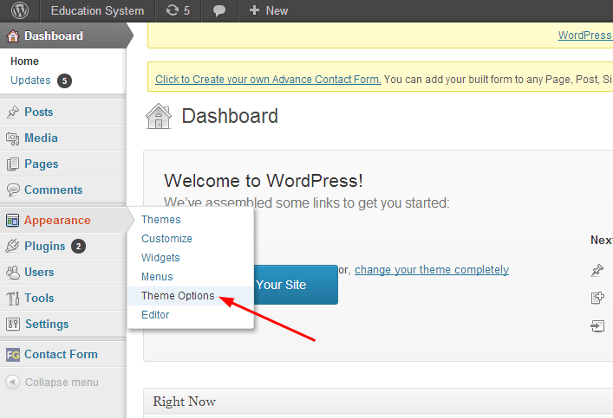The width and height of the screenshot is (613, 418).
Task: Click the updates count badge 5 in sidebar
Action: pos(64,80)
